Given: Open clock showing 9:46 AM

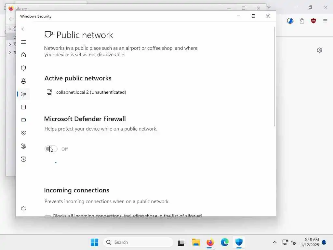Looking at the screenshot, I should point(310,242).
